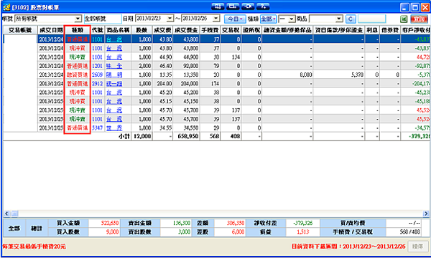Click the gear settings icon in title bar
The height and width of the screenshot is (258, 431).
pyautogui.click(x=218, y=6)
